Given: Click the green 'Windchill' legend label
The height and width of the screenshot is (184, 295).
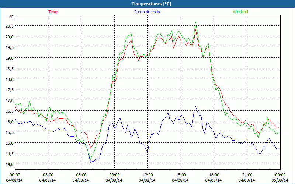Looking at the screenshot, I should 240,12.
